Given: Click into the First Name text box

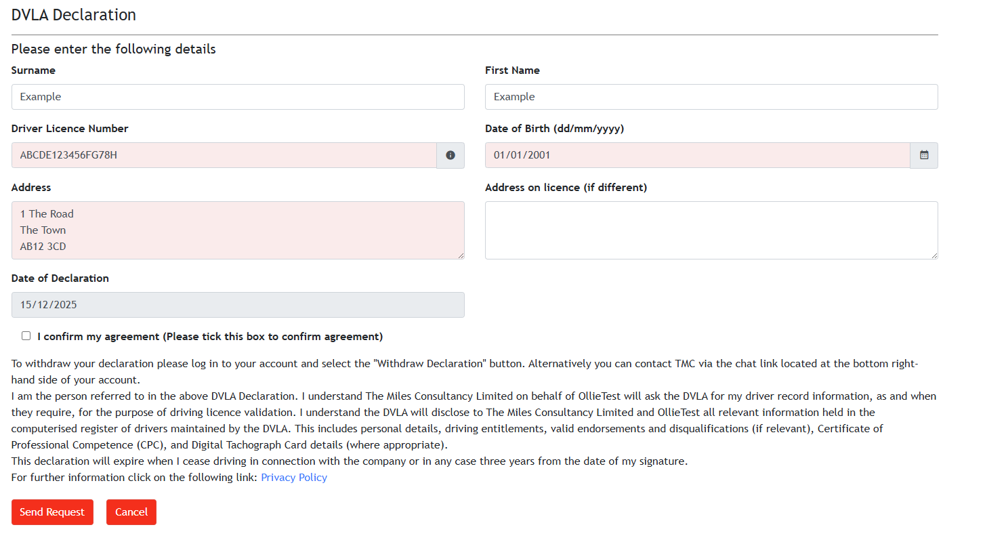Looking at the screenshot, I should coord(711,97).
